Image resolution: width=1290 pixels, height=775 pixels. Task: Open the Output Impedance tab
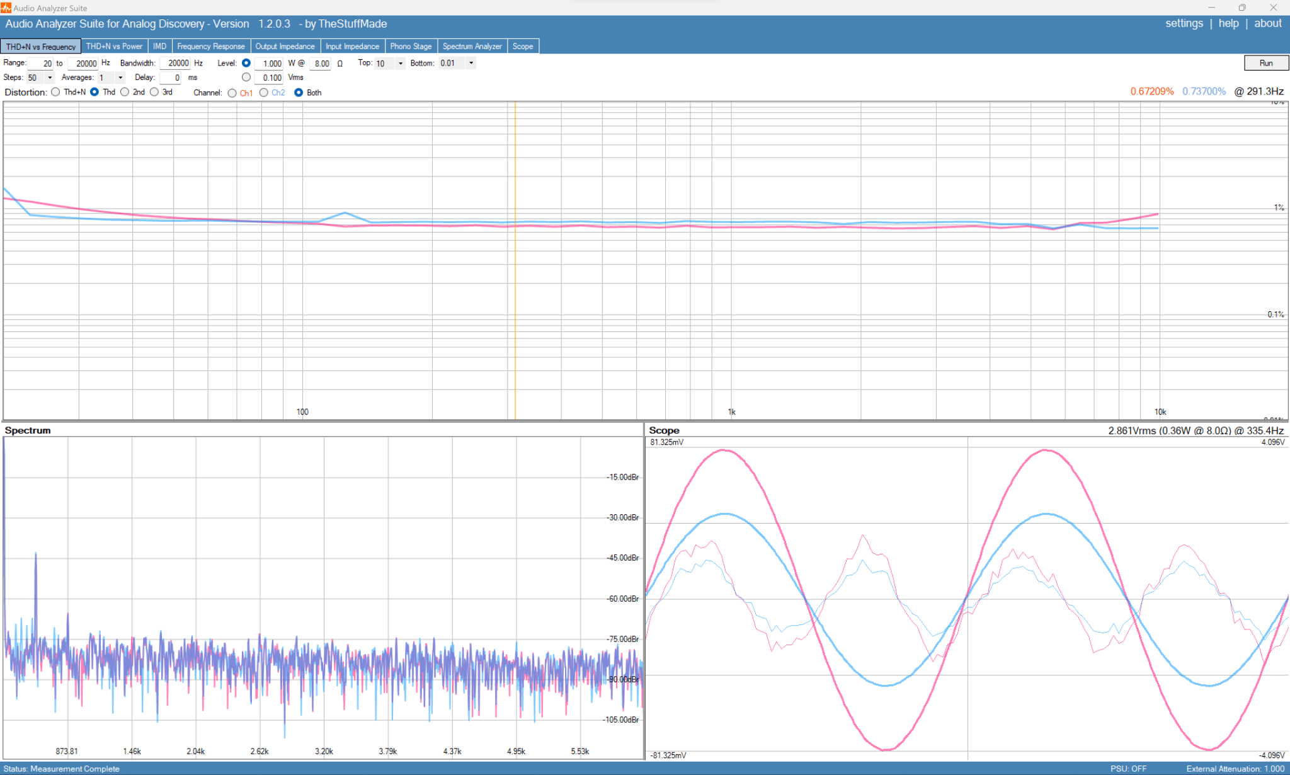tap(285, 47)
